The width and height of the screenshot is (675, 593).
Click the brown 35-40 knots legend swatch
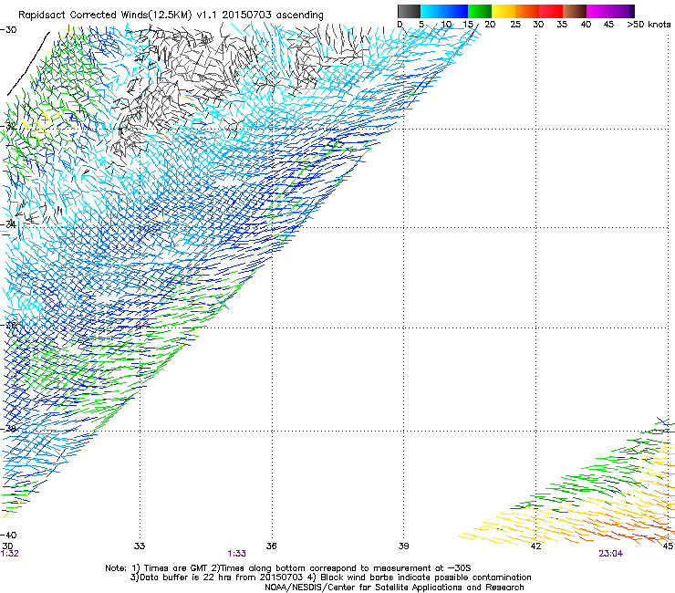[x=575, y=11]
